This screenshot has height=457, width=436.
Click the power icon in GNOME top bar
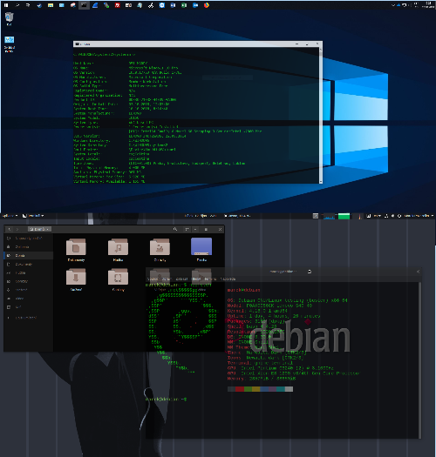[x=399, y=216]
